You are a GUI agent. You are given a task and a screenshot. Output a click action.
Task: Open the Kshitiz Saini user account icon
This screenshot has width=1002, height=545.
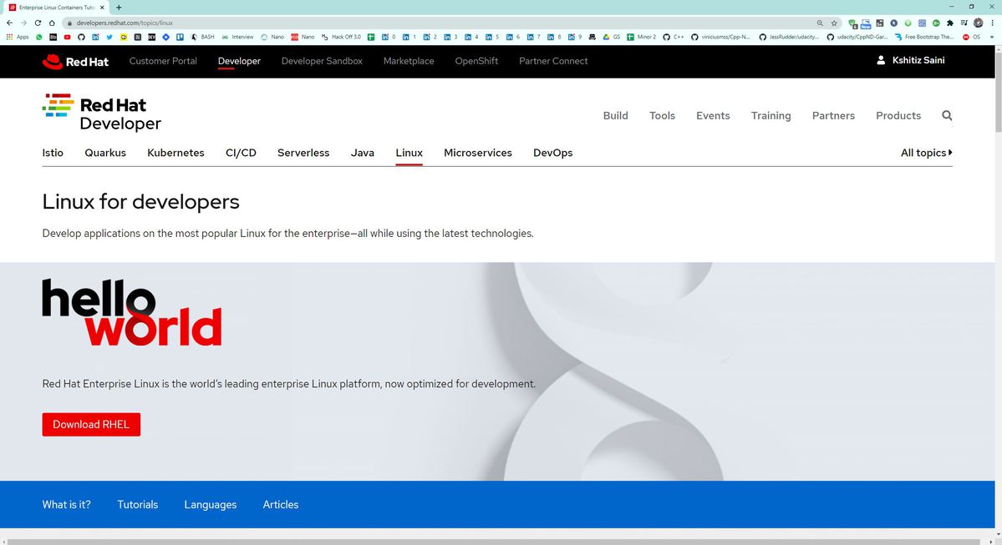[x=881, y=60]
